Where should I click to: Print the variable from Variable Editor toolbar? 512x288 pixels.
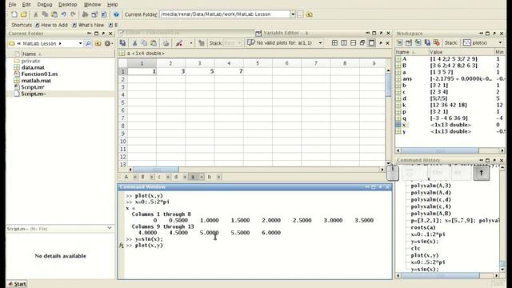click(x=166, y=42)
